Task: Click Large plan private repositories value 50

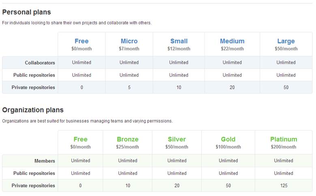Action: pos(286,87)
